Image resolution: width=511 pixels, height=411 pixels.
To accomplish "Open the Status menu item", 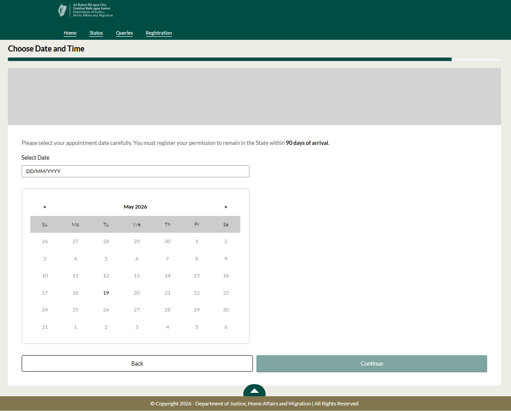I will 96,33.
